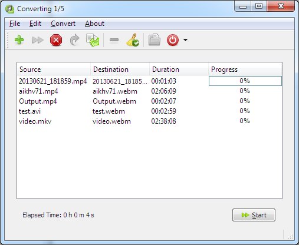Select the aikhv71.mp4 row

(149, 91)
